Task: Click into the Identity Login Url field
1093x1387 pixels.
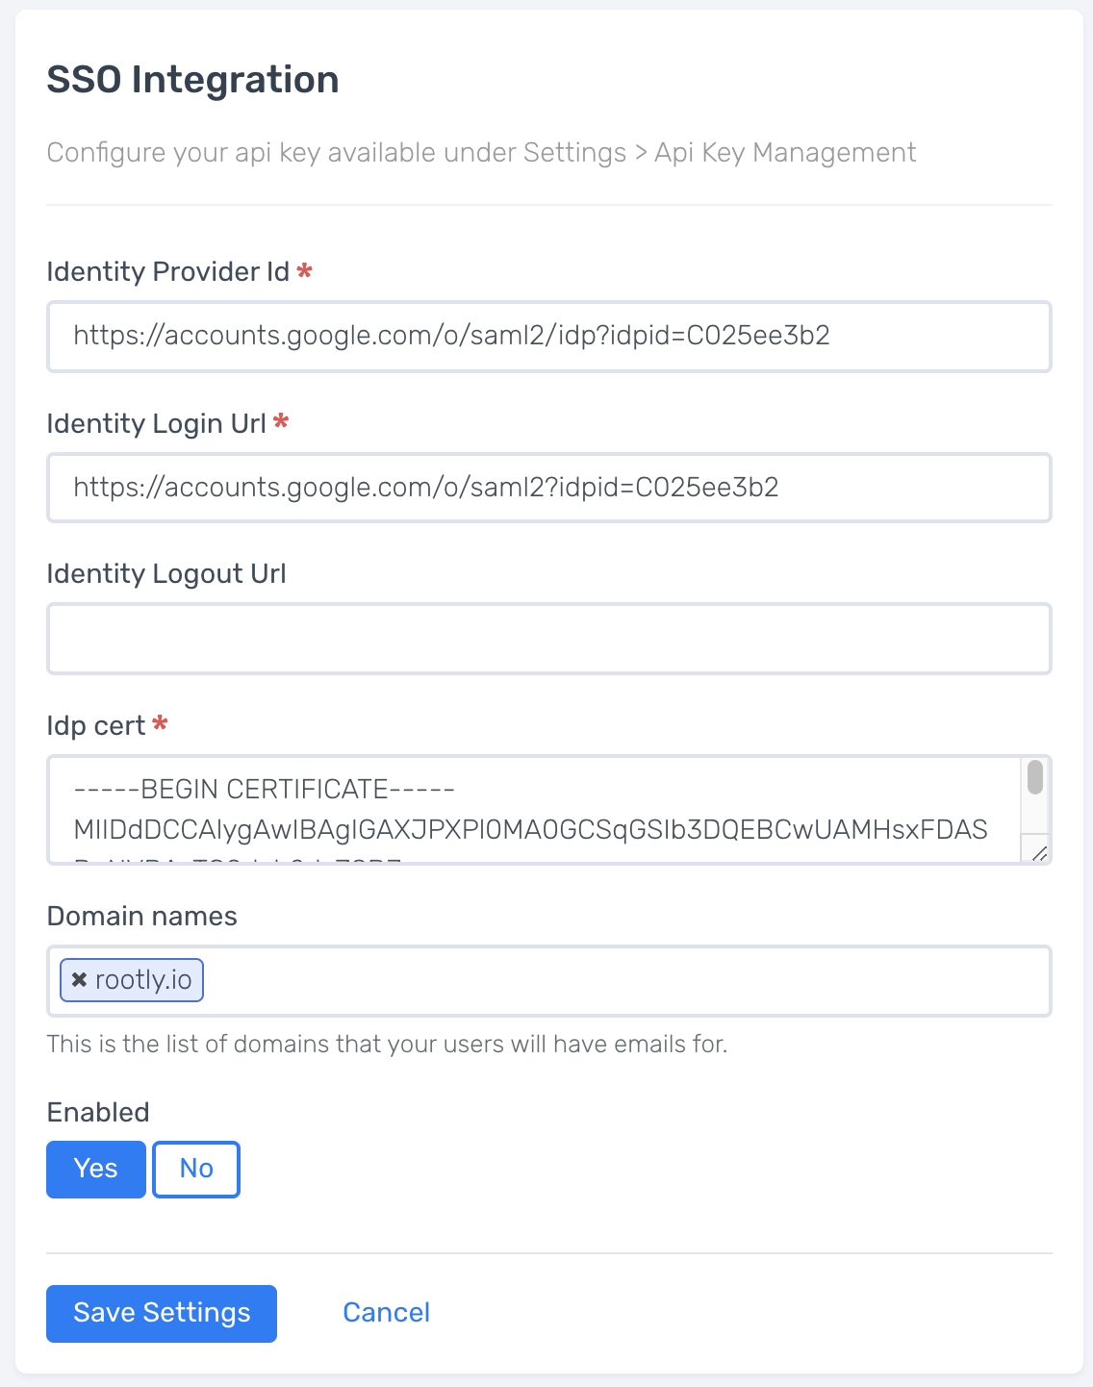Action: pyautogui.click(x=548, y=488)
